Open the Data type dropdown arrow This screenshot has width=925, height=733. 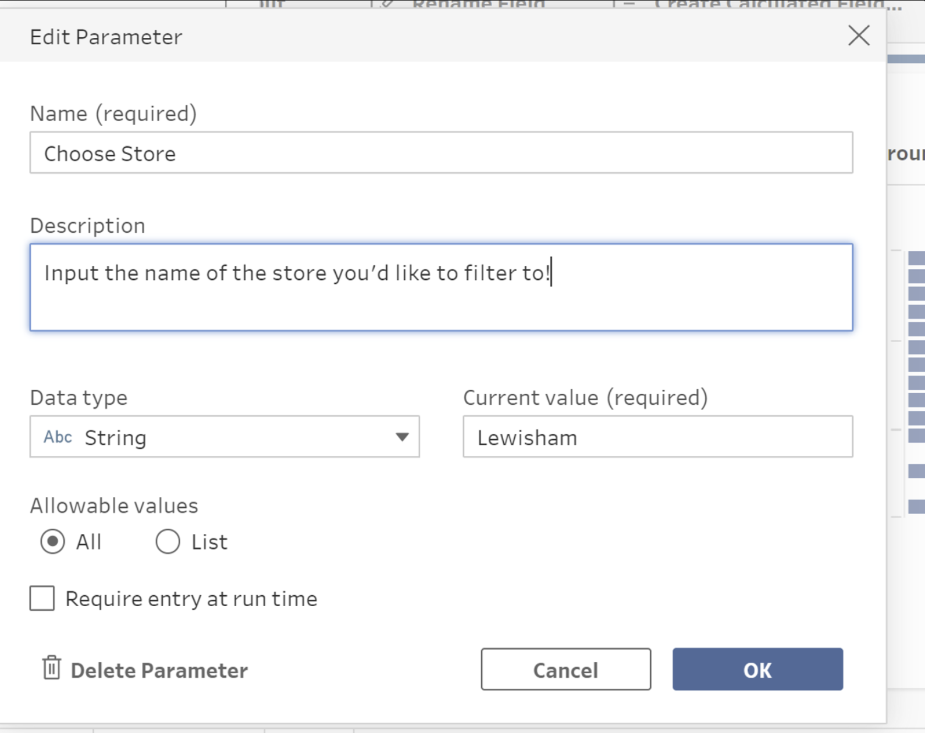(401, 437)
